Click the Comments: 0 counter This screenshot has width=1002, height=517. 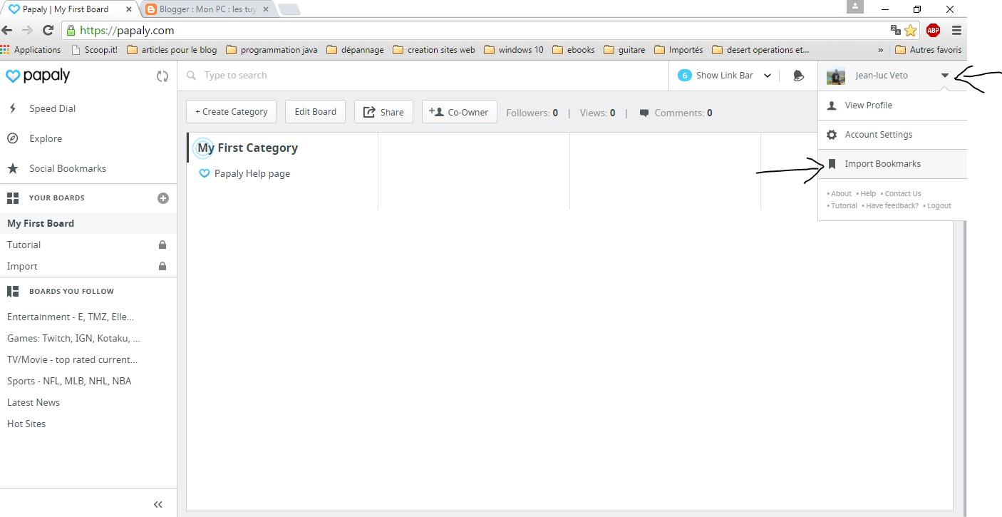click(676, 113)
